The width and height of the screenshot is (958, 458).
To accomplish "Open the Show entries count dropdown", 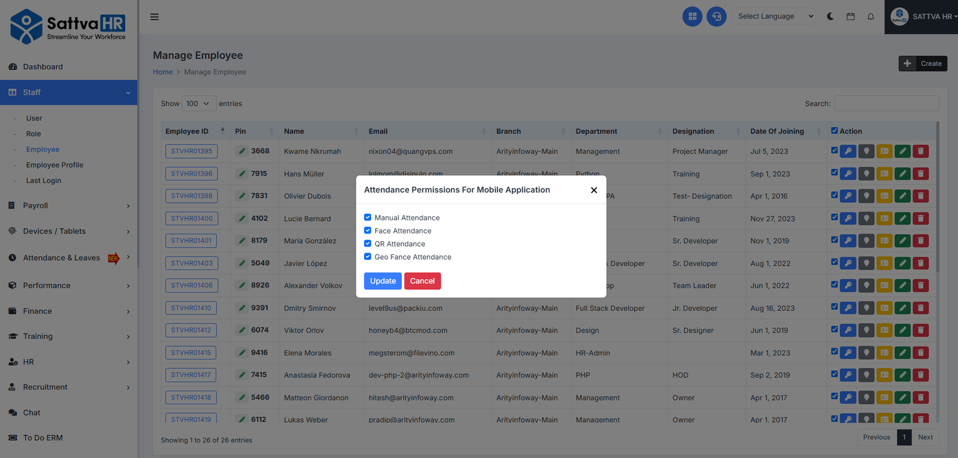I will tap(199, 104).
